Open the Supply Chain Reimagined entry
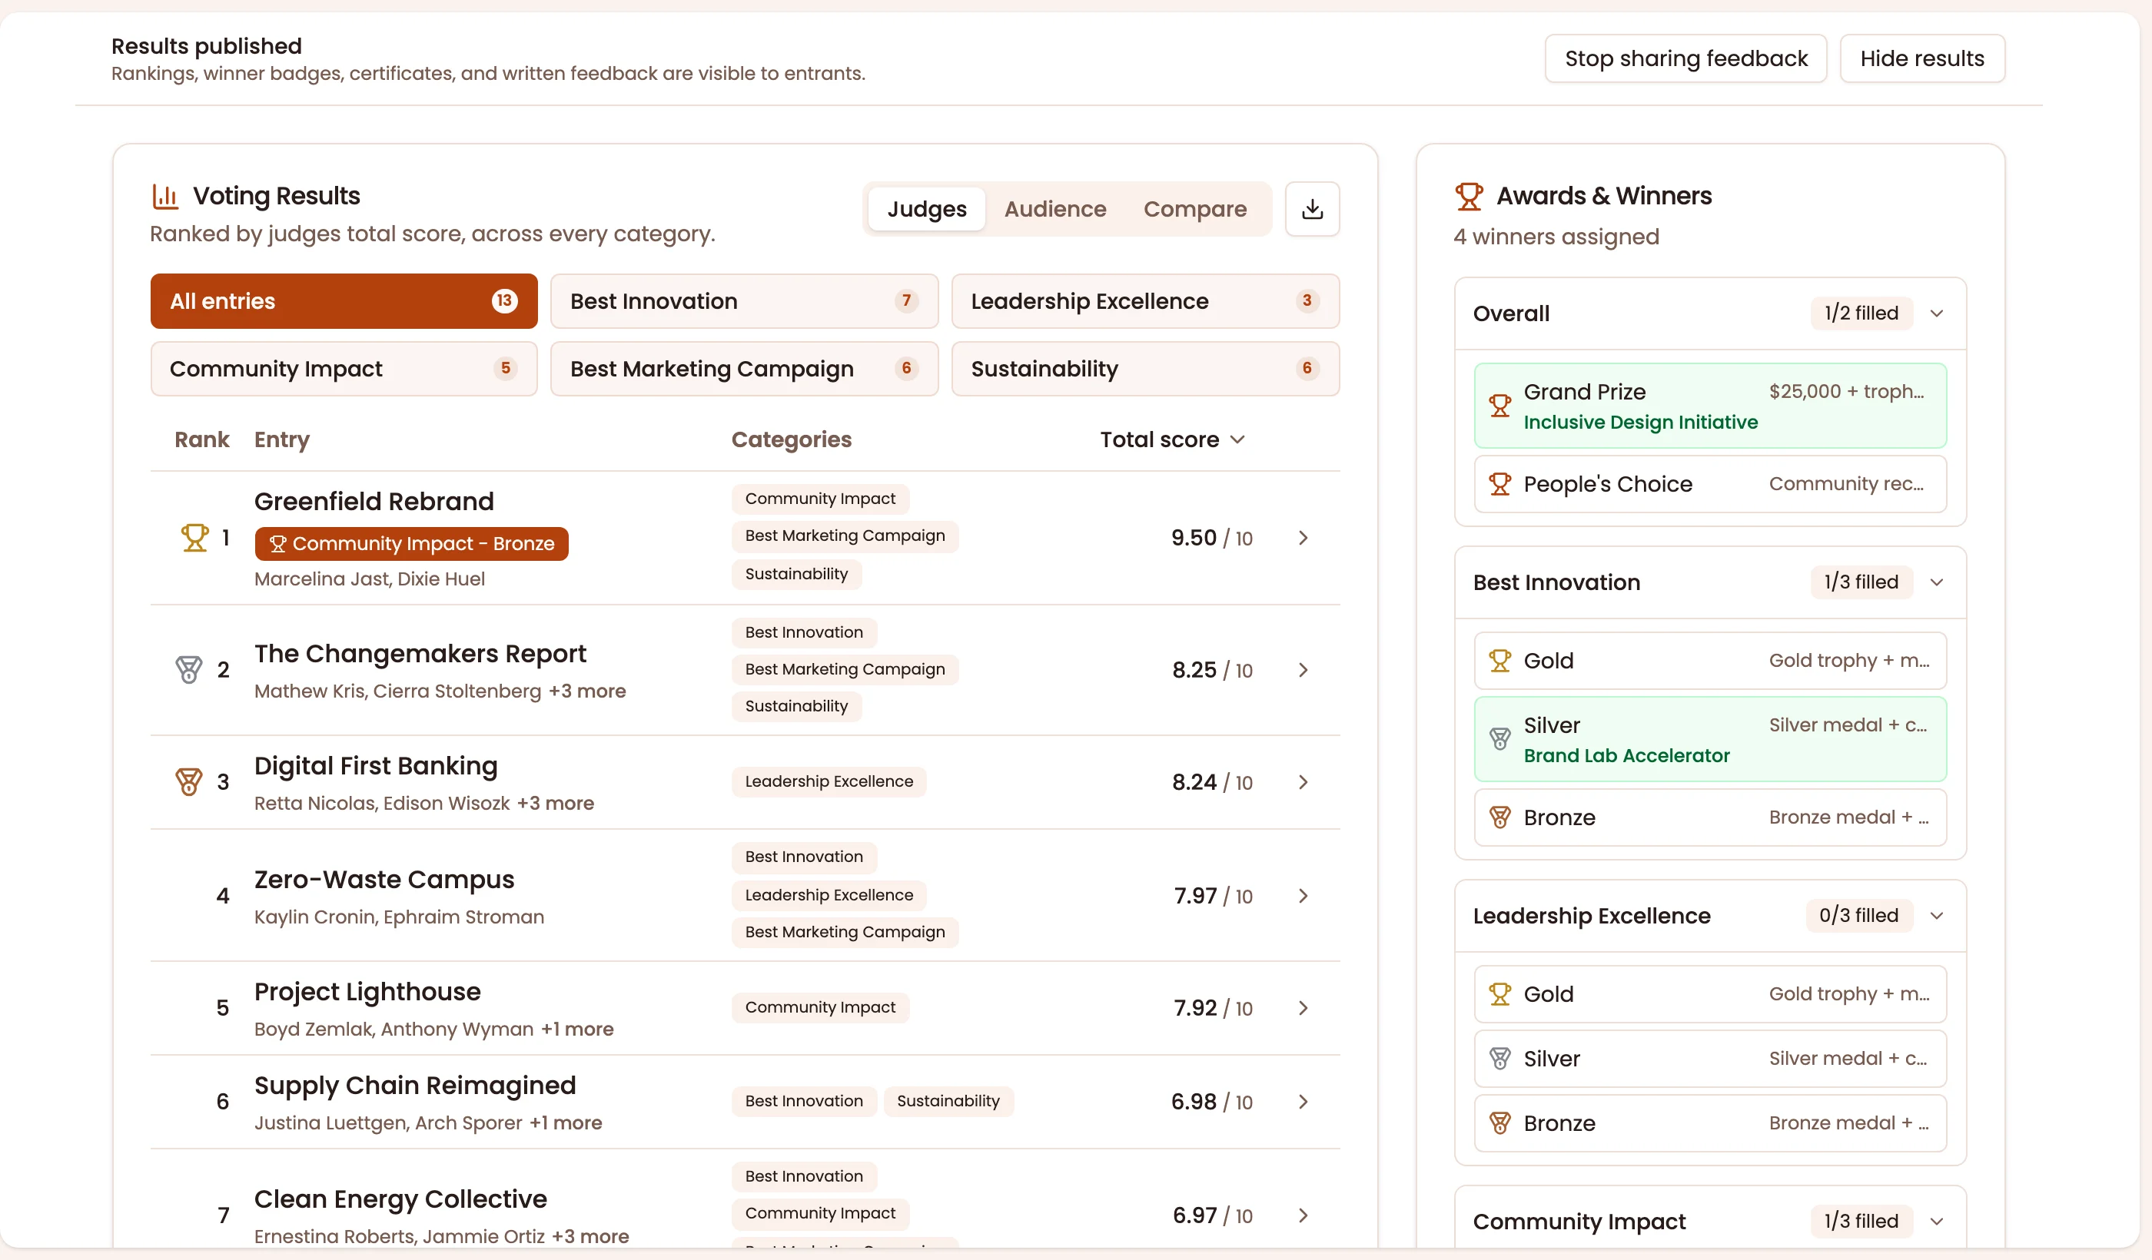 tap(415, 1086)
